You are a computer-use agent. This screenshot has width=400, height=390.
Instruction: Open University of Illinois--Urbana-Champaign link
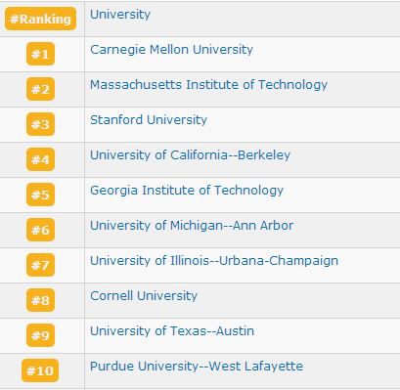pyautogui.click(x=214, y=261)
